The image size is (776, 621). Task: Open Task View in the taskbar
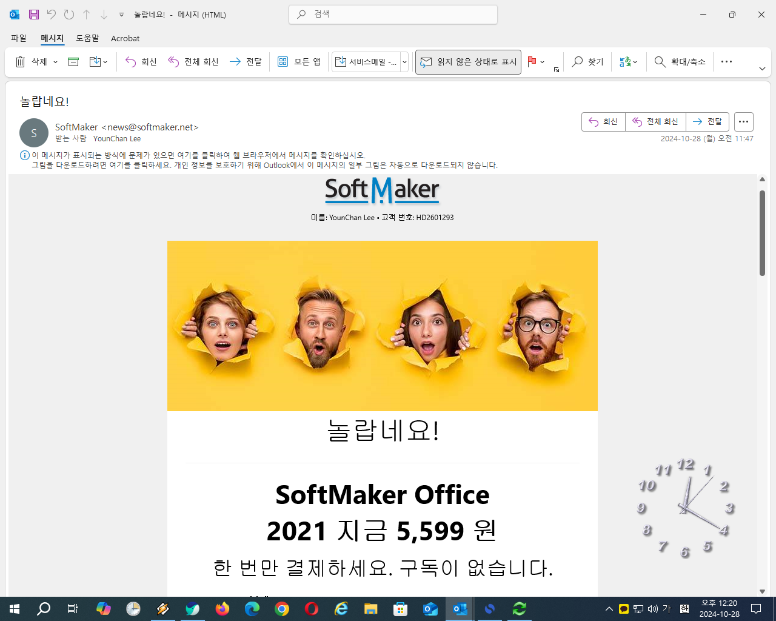pyautogui.click(x=73, y=609)
